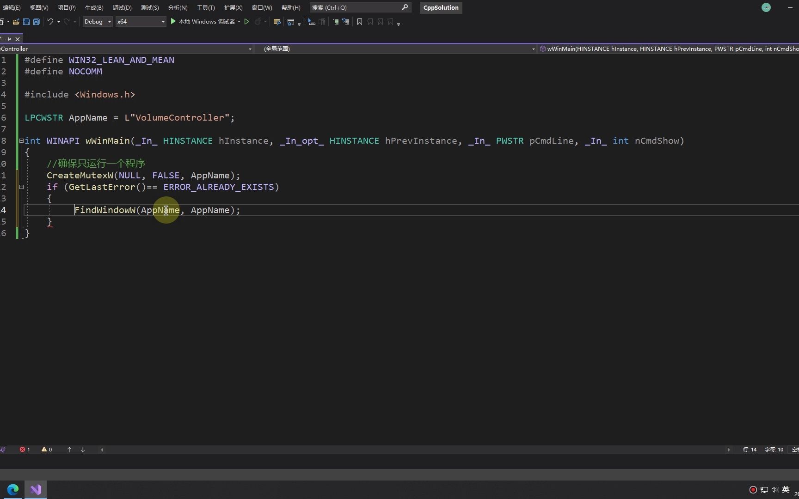This screenshot has width=799, height=499.
Task: Go to next bookmark icon
Action: [x=380, y=22]
